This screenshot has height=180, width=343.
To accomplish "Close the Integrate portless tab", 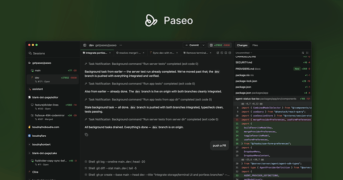I will coord(110,53).
